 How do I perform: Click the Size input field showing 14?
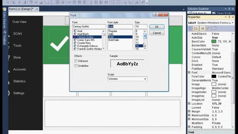[x=141, y=26]
